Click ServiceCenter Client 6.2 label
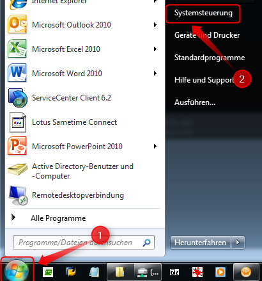Viewport: 262px width, 281px height. [x=72, y=98]
